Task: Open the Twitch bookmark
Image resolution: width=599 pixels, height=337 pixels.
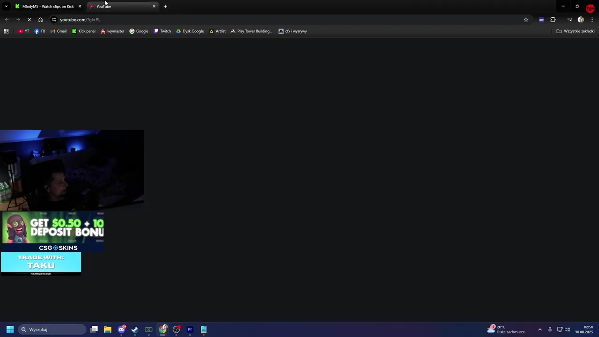Action: [162, 31]
